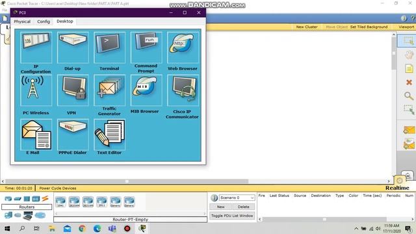The width and height of the screenshot is (416, 234).
Task: Switch to the Physical tab
Action: pyautogui.click(x=22, y=21)
